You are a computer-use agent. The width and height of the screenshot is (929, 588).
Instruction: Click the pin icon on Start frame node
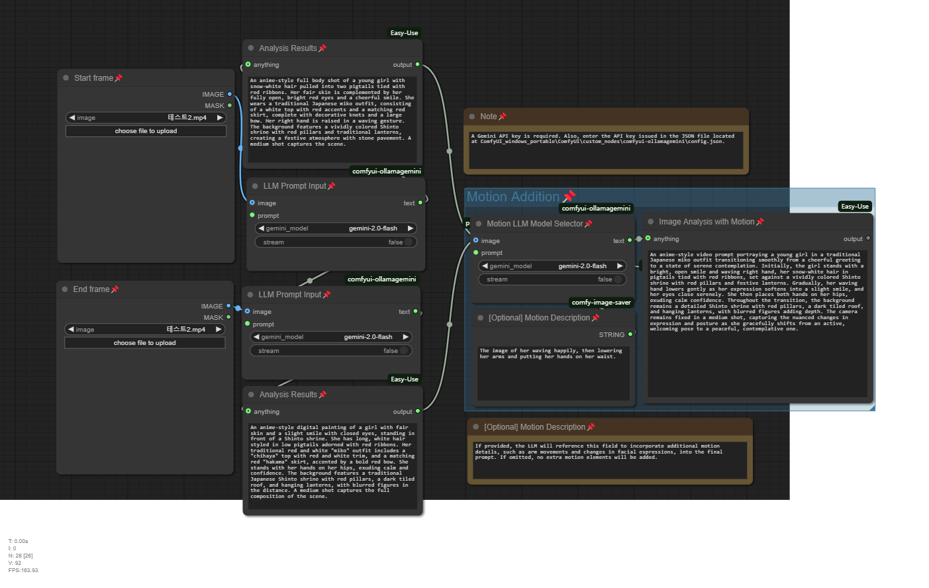tap(119, 78)
